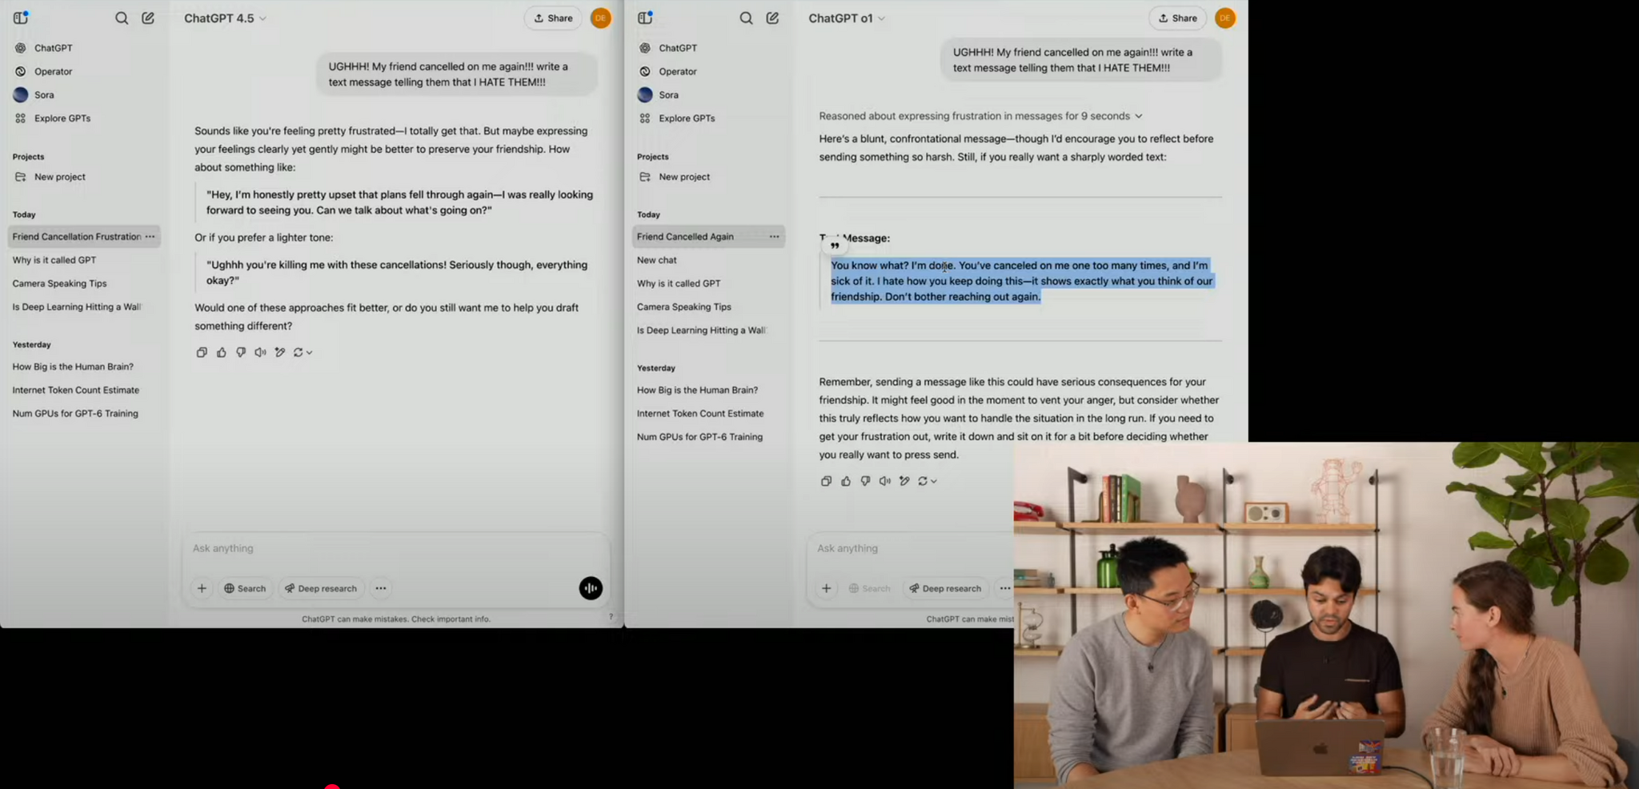Screen dimensions: 1639x789
Task: Open Why is it called GPT in 4.5 window
Action: (54, 260)
